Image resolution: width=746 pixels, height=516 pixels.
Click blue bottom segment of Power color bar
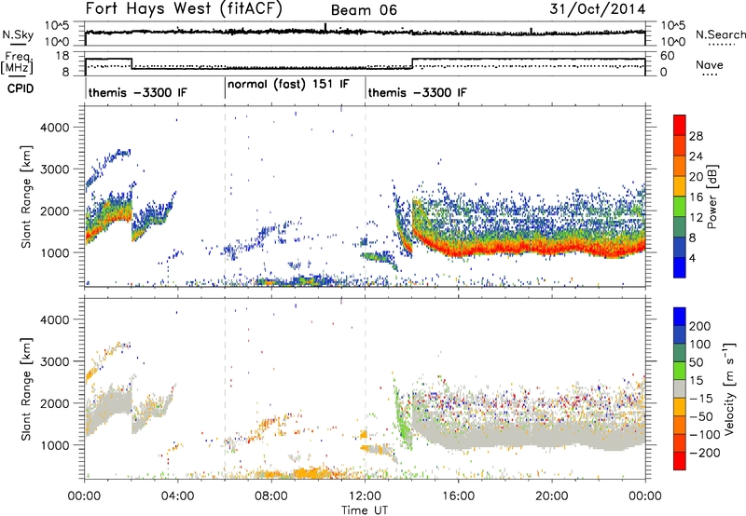pyautogui.click(x=680, y=267)
